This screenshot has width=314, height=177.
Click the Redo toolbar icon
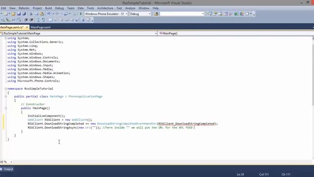pyautogui.click(x=57, y=14)
